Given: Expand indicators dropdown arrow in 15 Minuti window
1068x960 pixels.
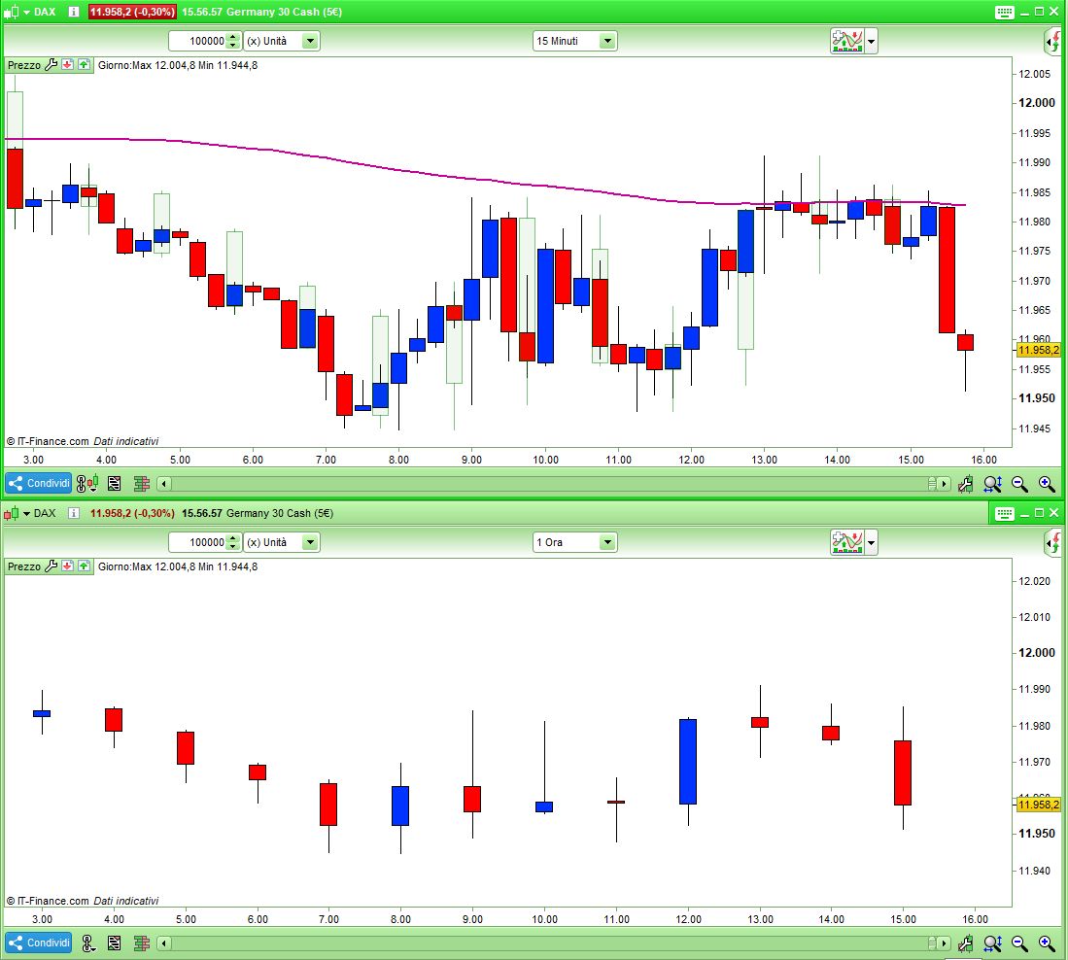Looking at the screenshot, I should click(871, 41).
